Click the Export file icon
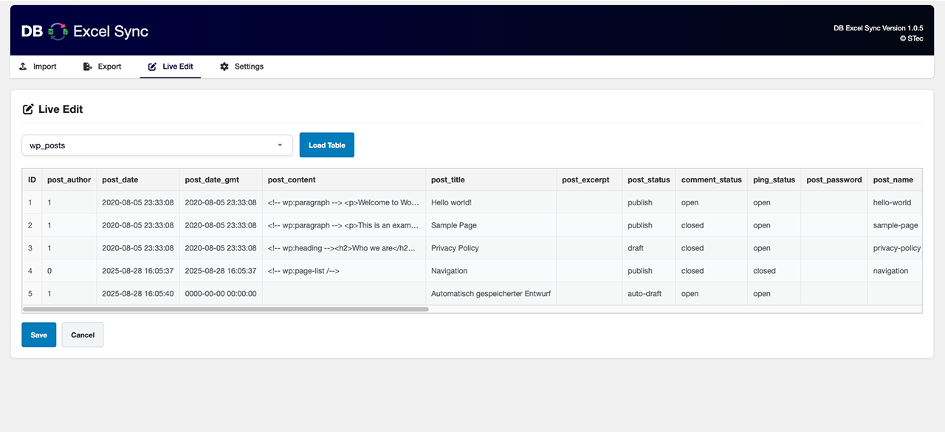The height and width of the screenshot is (432, 945). [x=88, y=66]
